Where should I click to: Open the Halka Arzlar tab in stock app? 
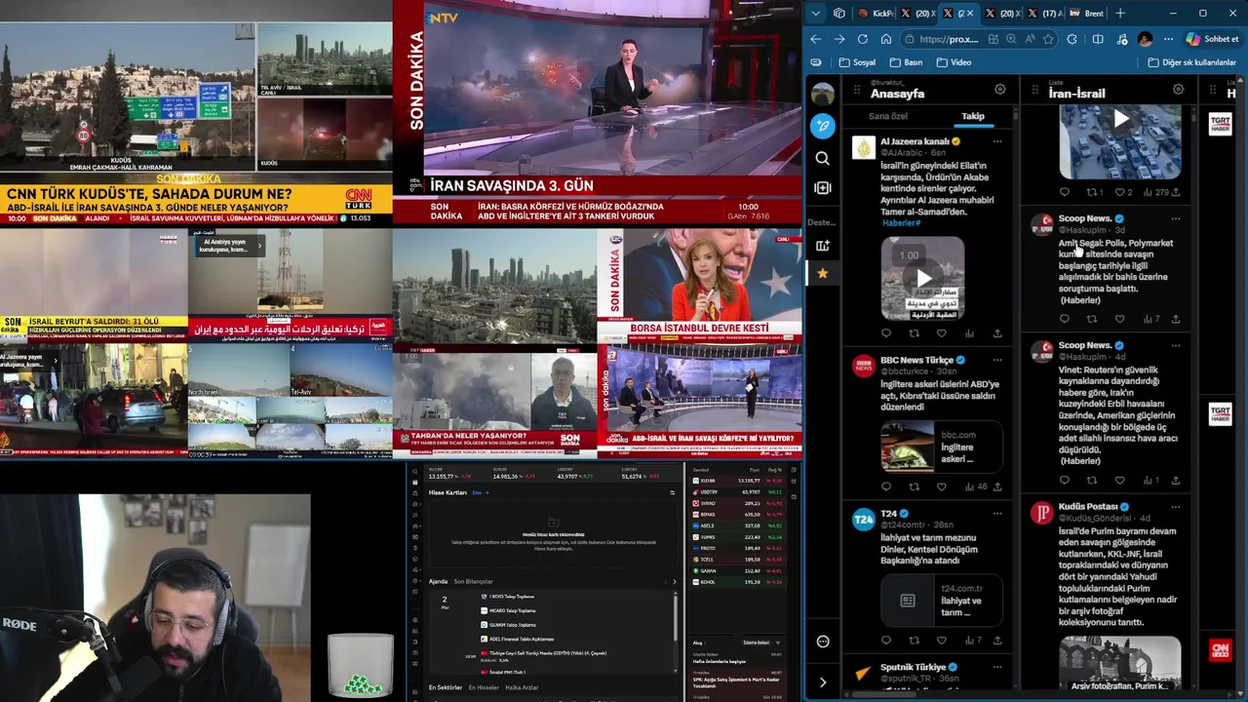(522, 687)
